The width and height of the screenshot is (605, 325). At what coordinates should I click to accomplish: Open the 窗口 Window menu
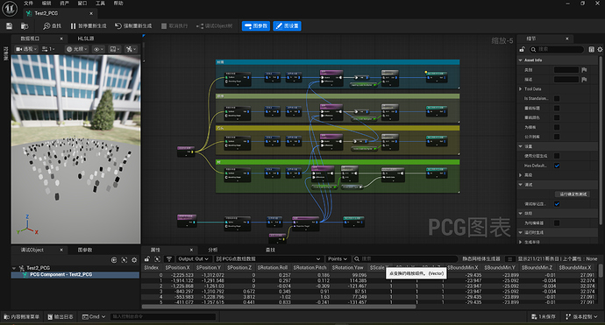[82, 4]
